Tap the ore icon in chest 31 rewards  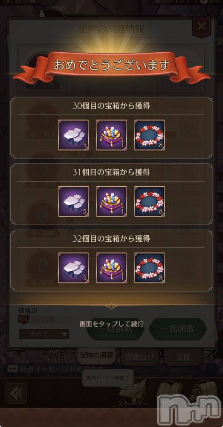pyautogui.click(x=73, y=201)
